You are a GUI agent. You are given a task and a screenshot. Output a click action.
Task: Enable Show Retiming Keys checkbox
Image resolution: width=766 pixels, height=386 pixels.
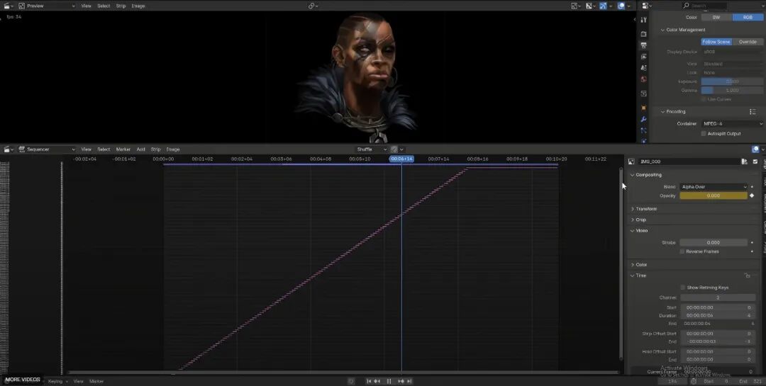tap(682, 288)
